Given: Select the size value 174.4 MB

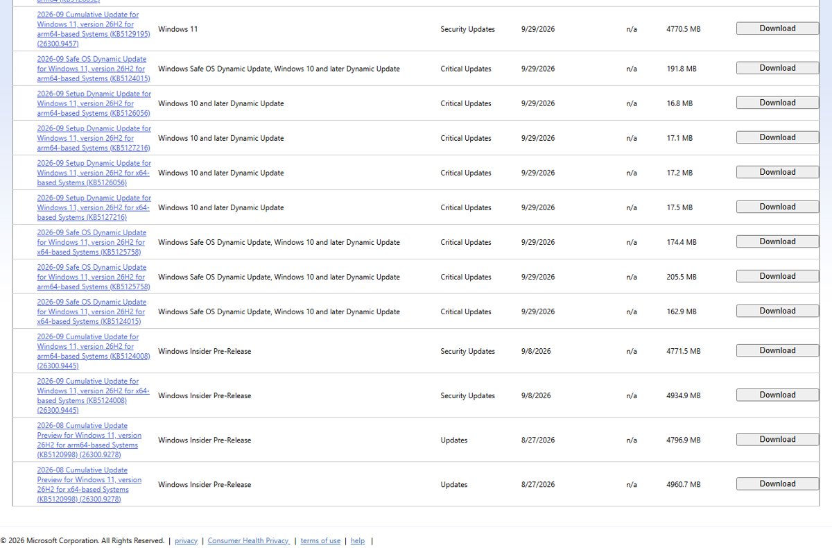Looking at the screenshot, I should point(682,242).
